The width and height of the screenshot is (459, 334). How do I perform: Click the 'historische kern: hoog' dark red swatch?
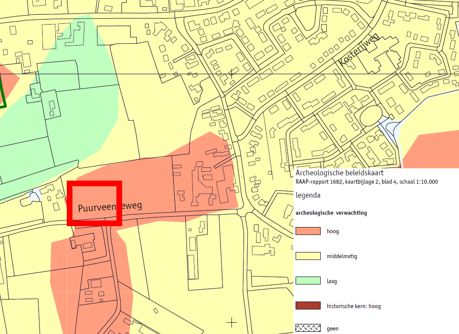tap(308, 306)
